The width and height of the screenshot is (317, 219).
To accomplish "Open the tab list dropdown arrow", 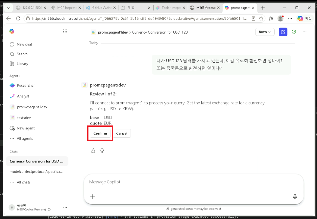I will pyautogui.click(x=9, y=8).
